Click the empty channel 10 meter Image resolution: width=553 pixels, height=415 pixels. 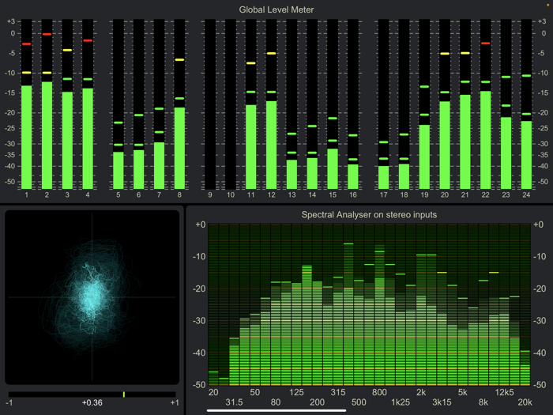[231, 104]
